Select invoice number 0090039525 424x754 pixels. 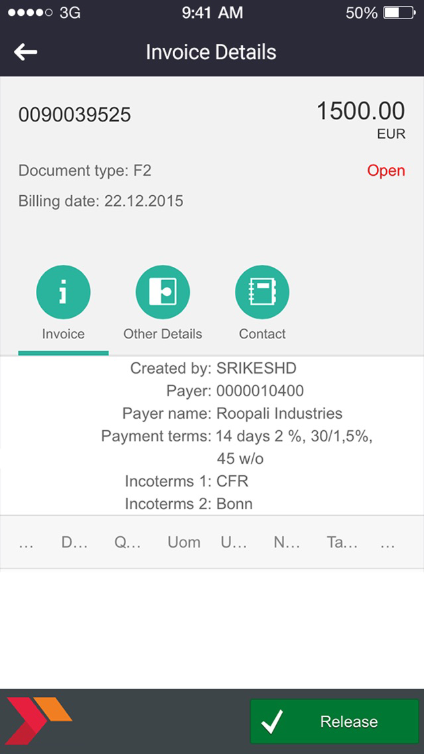click(75, 114)
